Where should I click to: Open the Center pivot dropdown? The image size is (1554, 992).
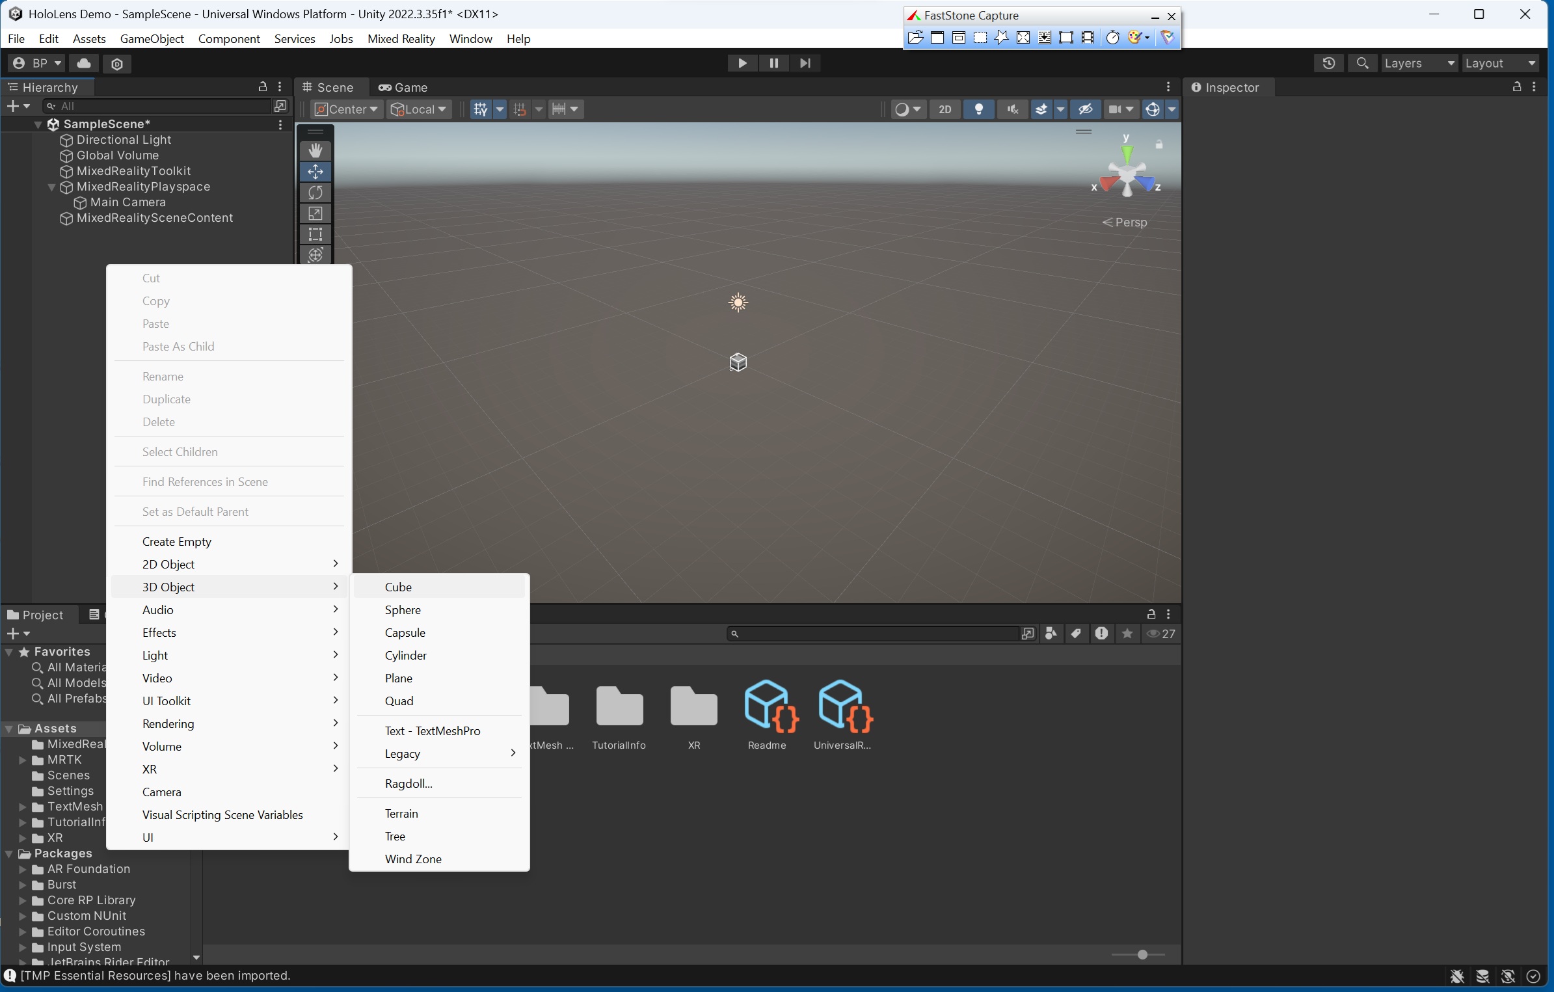coord(345,109)
